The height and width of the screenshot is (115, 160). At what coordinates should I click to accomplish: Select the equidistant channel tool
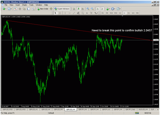click(78, 13)
